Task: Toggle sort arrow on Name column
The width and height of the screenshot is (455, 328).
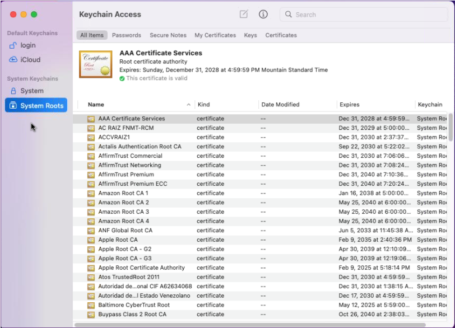Action: (189, 105)
